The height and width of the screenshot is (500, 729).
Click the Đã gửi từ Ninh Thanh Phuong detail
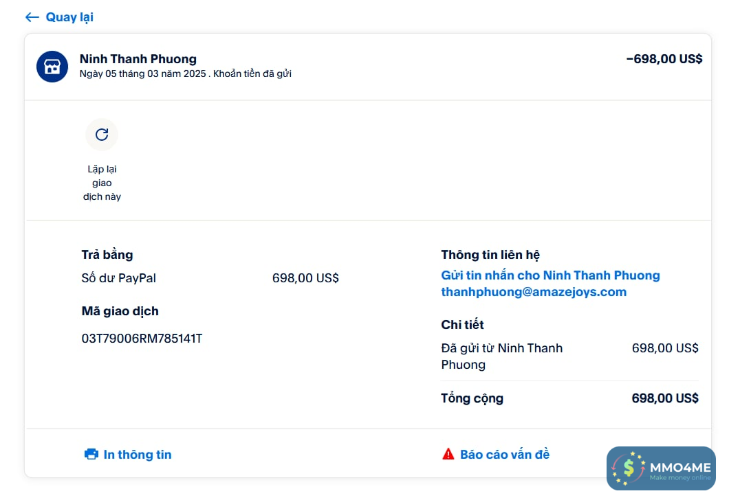coord(502,356)
